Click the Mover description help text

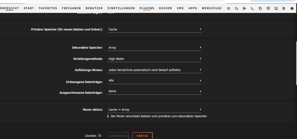coord(159,116)
